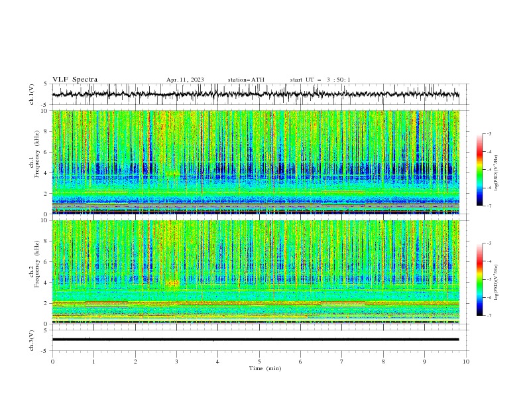The height and width of the screenshot is (406, 525).
Task: Click the ch.3 voltage waveform trace
Action: click(x=256, y=340)
